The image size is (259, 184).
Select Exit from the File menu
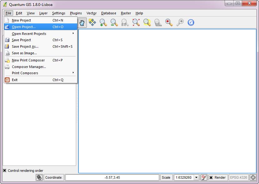tap(41, 80)
